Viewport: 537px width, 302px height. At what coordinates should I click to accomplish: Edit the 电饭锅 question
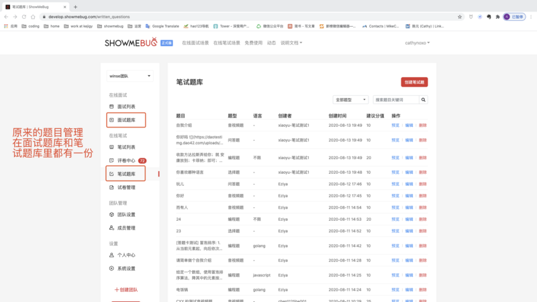click(409, 290)
